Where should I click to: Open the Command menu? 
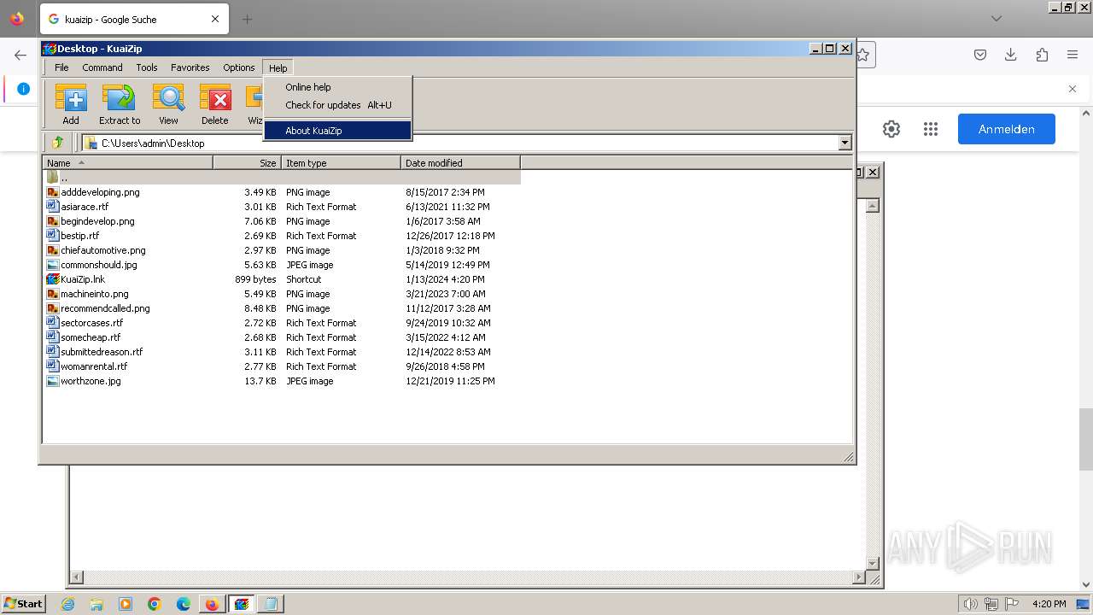[102, 67]
